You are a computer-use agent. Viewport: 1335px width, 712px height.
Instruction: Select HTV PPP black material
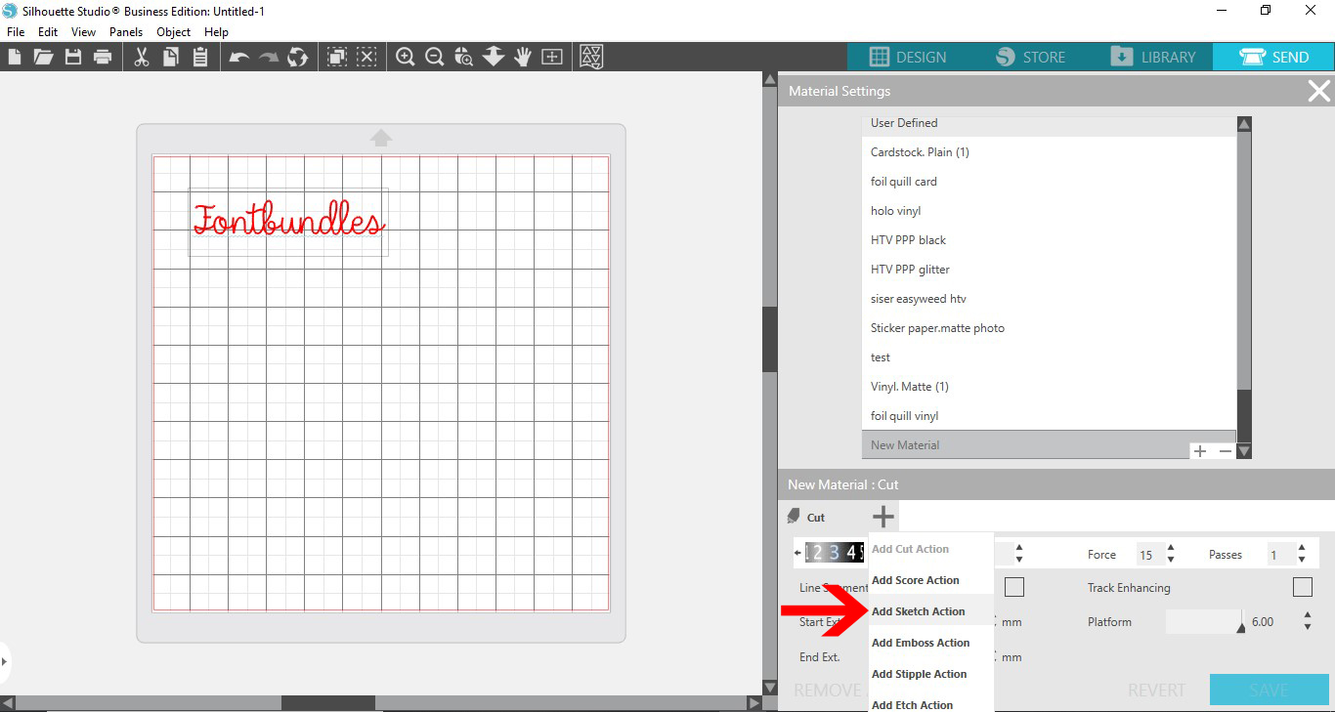(x=1050, y=240)
